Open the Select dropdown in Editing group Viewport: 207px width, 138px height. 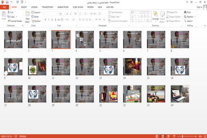point(189,21)
